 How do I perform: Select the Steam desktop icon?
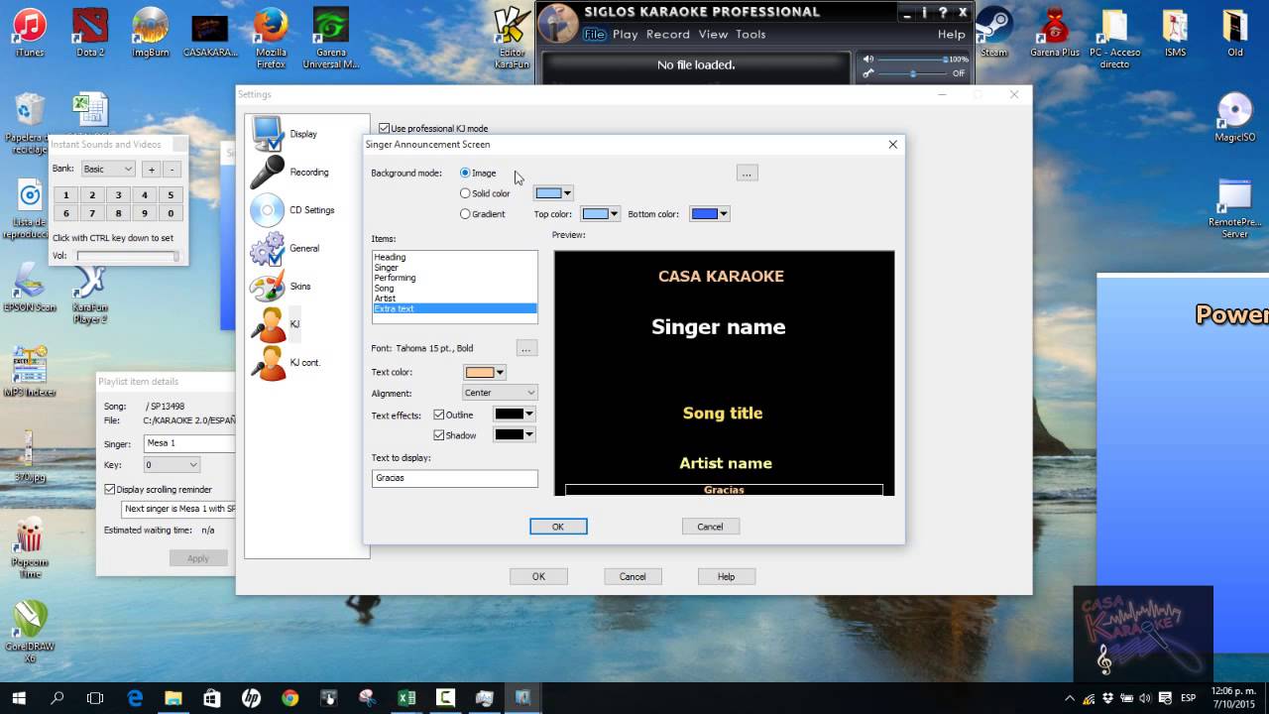point(993,33)
